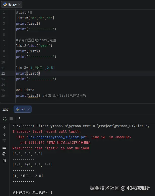The height and width of the screenshot is (196, 155).
Task: Click the underlined list3 warning on line 16
Action: click(33, 96)
